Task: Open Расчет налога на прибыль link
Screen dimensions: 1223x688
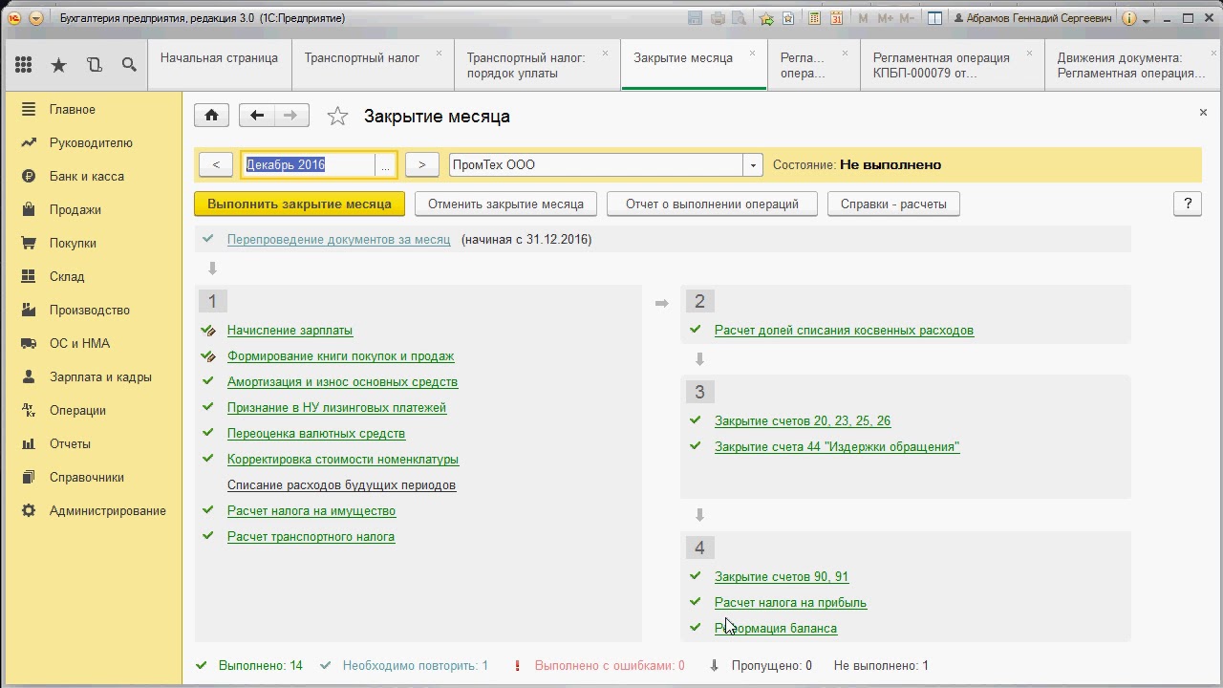Action: 790,602
